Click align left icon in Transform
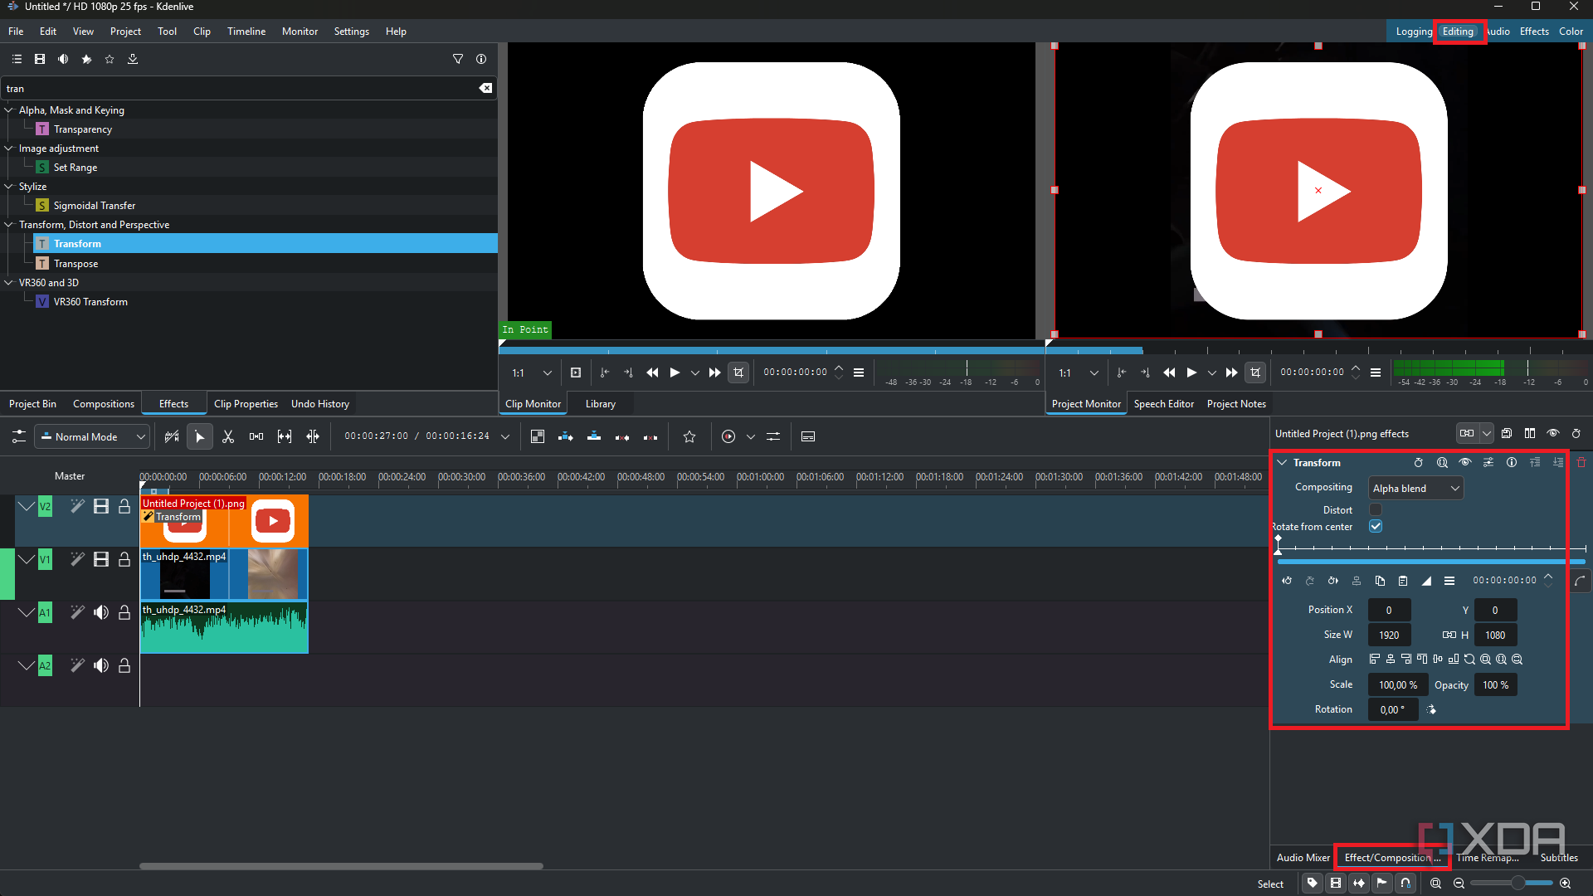Image resolution: width=1593 pixels, height=896 pixels. click(x=1375, y=660)
